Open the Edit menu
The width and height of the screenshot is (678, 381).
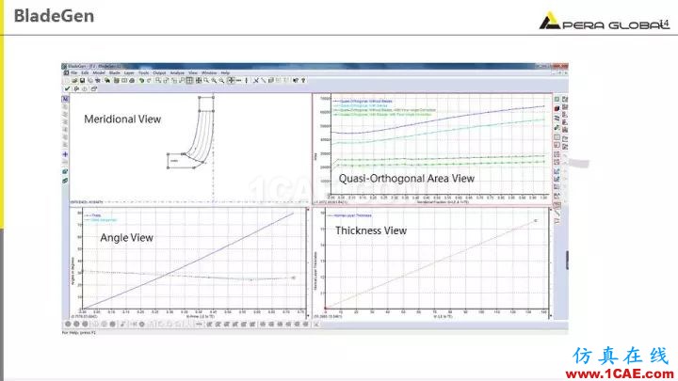point(85,73)
